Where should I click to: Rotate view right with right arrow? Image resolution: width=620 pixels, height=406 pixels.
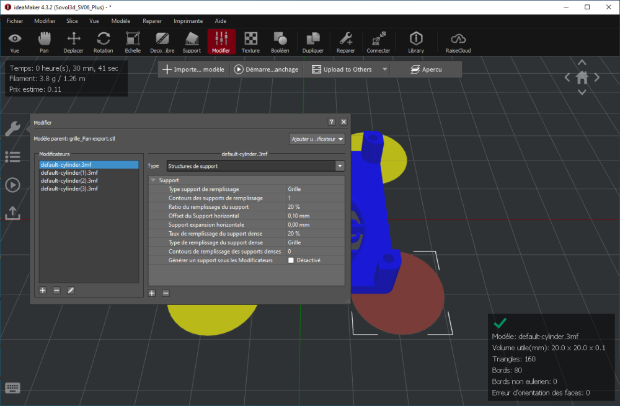pos(596,77)
